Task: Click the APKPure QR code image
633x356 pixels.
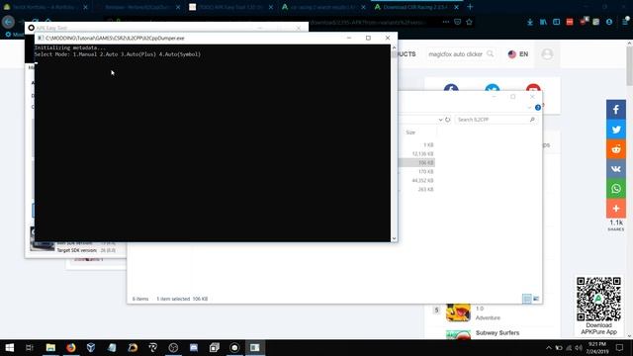Action: 598,299
